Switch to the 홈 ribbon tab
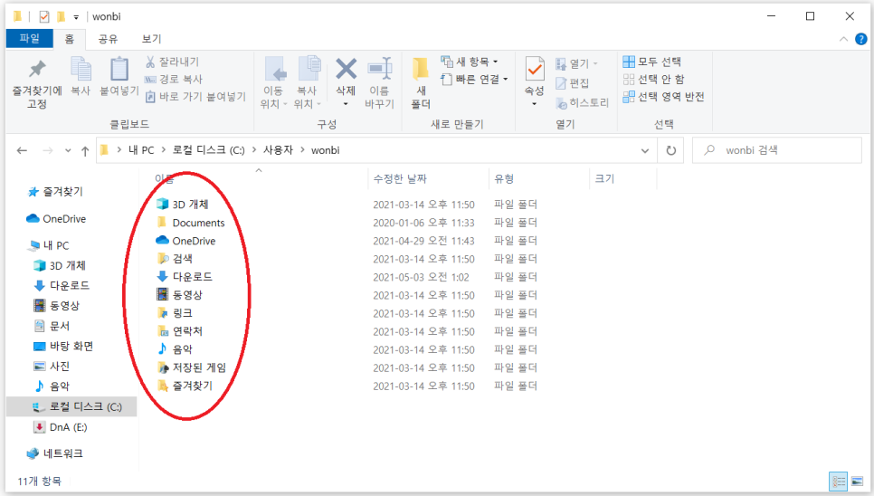The width and height of the screenshot is (874, 496). [x=69, y=39]
